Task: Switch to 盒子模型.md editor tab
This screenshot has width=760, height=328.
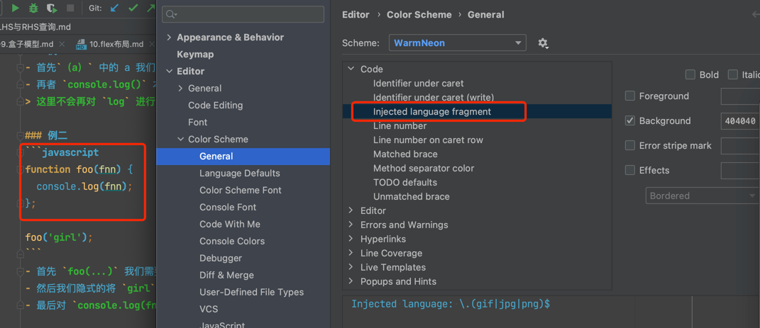Action: tap(28, 44)
